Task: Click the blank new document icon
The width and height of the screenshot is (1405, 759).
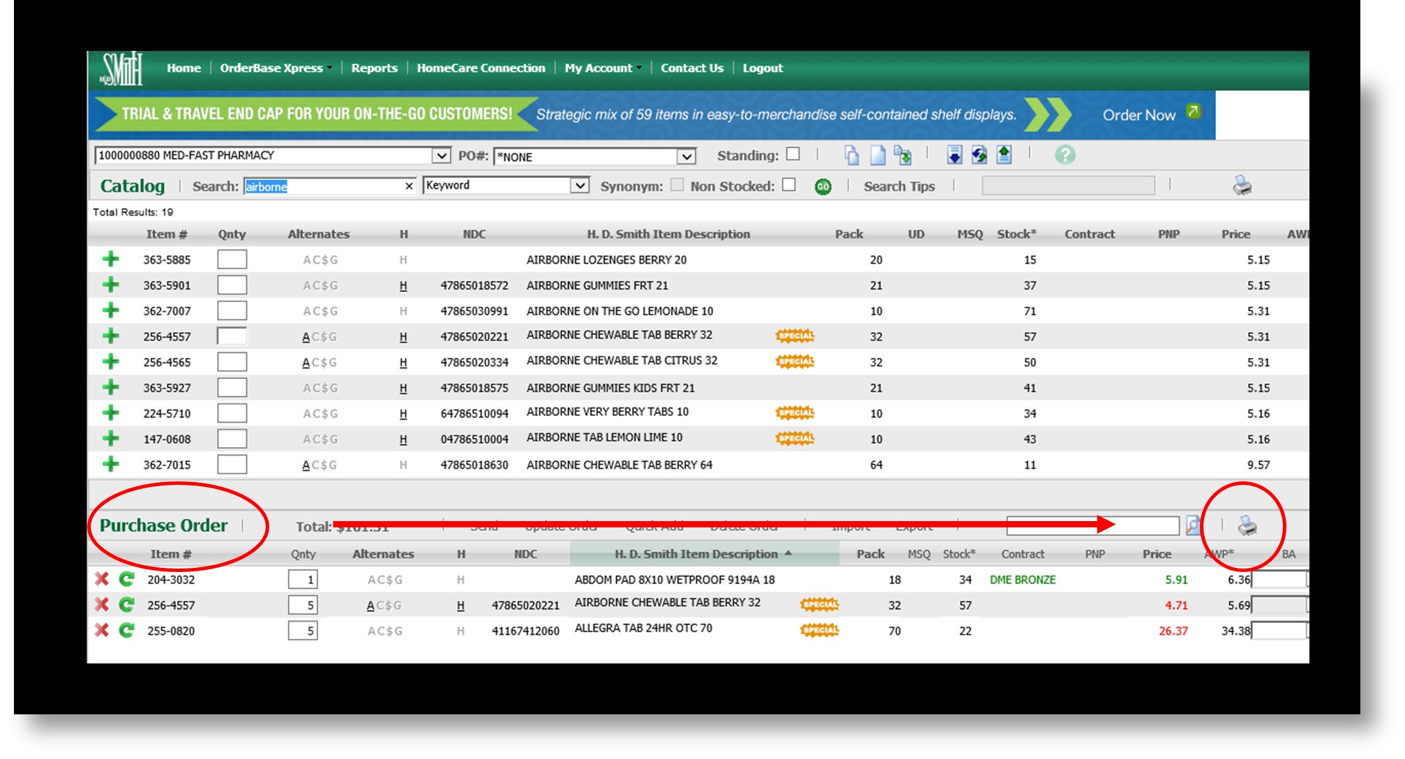Action: pos(878,155)
